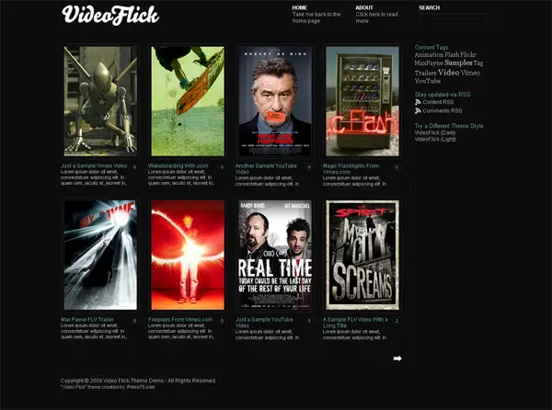Open the robot Vimeo video thumbnail
This screenshot has width=552, height=410.
pyautogui.click(x=100, y=101)
